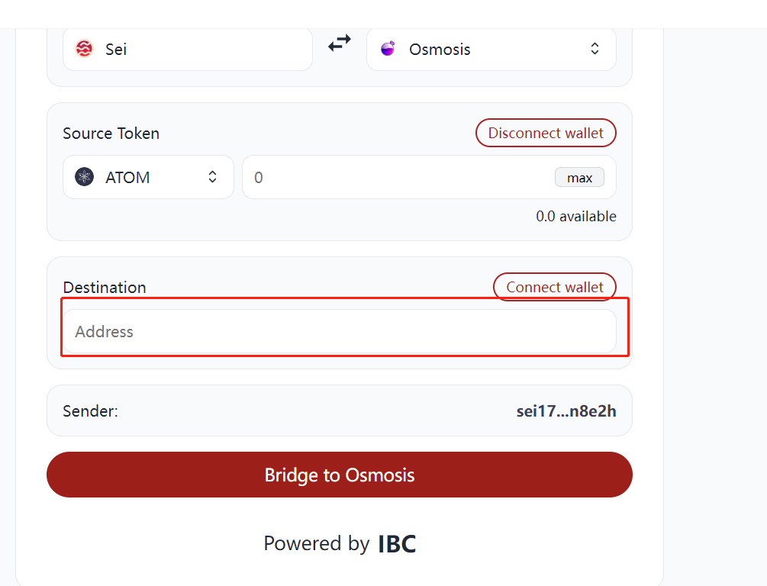
Task: Disconnect the source wallet
Action: (546, 133)
